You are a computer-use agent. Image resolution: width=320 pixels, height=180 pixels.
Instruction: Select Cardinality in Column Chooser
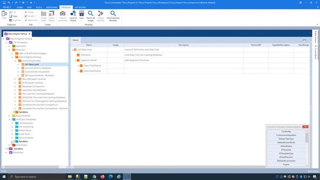pyautogui.click(x=286, y=131)
